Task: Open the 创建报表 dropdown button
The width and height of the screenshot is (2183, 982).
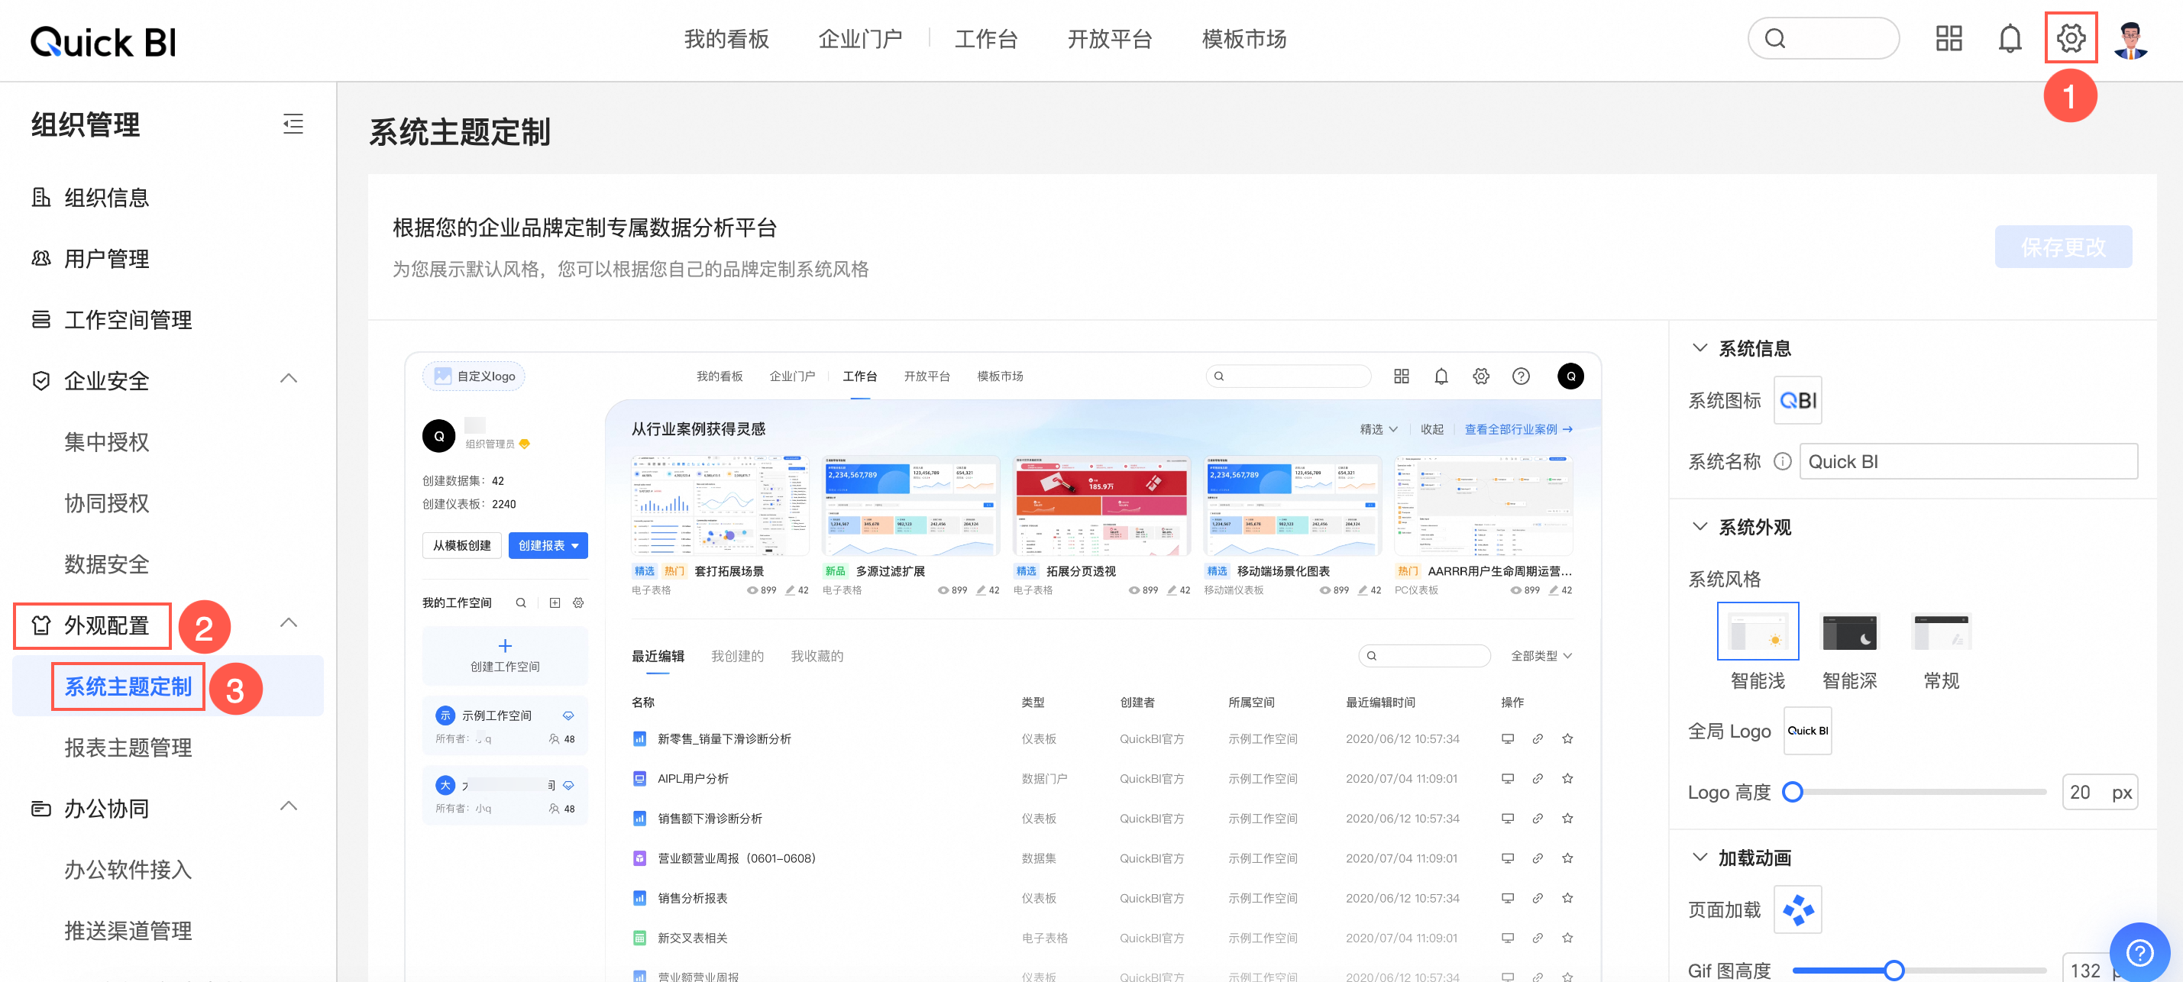Action: [548, 544]
